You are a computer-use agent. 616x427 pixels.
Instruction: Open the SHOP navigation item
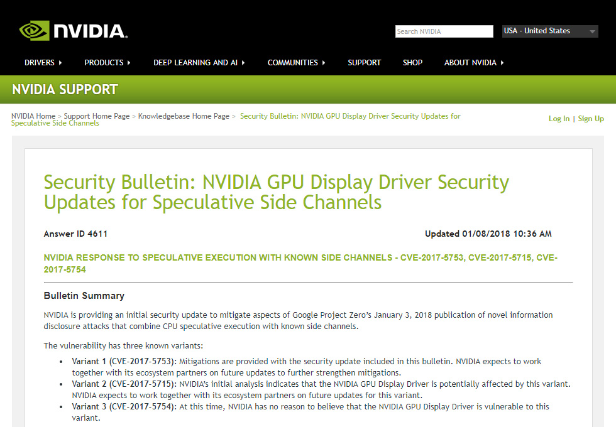[x=412, y=63]
